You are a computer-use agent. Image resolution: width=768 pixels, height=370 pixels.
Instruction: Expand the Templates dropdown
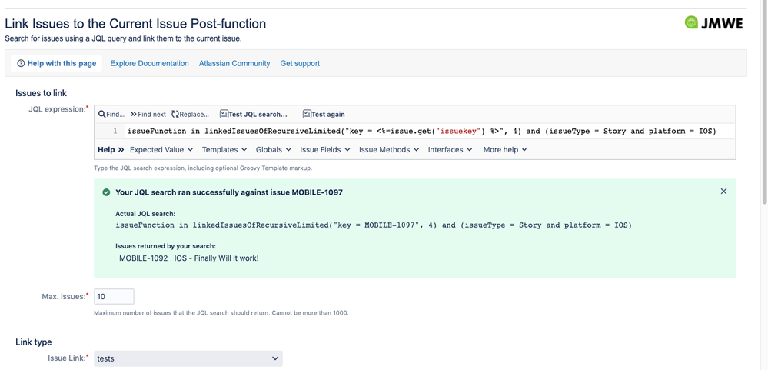pyautogui.click(x=224, y=149)
